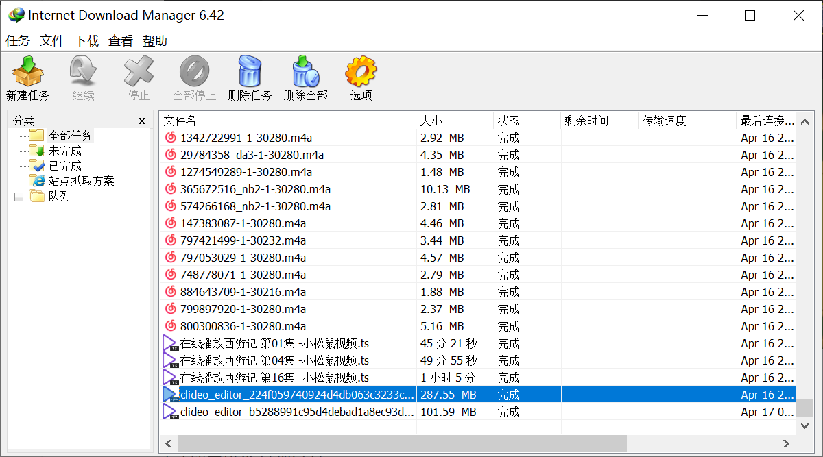This screenshot has width=823, height=457.
Task: Close the 分类 side panel
Action: pyautogui.click(x=142, y=121)
